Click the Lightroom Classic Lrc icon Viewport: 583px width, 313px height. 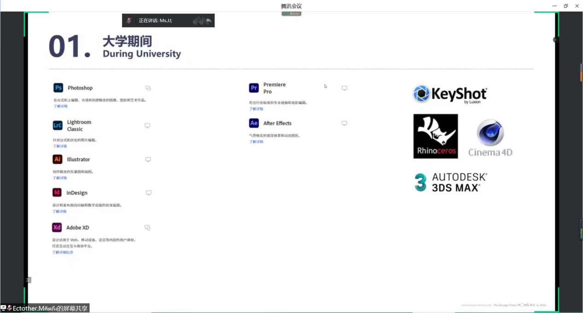[x=58, y=125]
